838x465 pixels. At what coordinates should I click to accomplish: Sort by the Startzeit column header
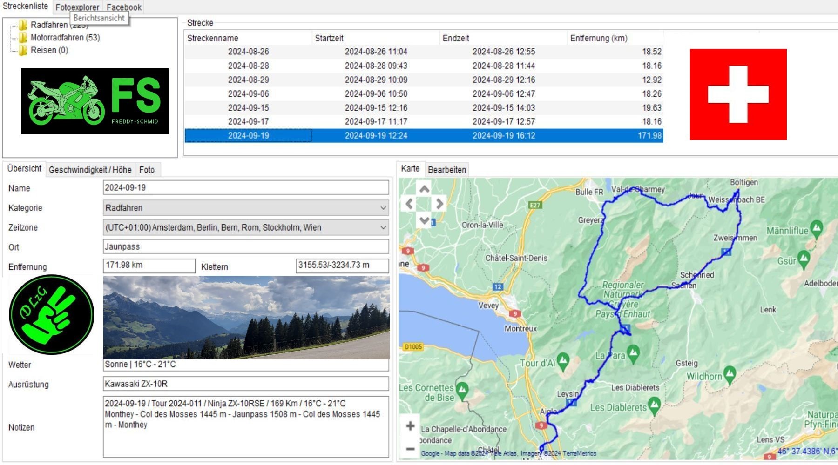pyautogui.click(x=376, y=38)
